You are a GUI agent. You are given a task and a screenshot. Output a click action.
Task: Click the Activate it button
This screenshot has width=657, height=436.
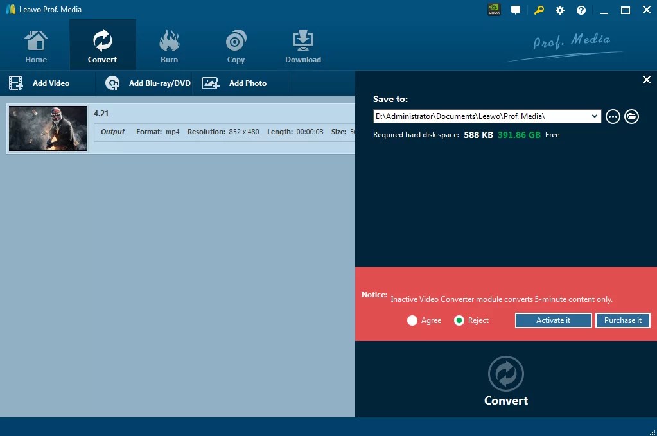pos(553,320)
